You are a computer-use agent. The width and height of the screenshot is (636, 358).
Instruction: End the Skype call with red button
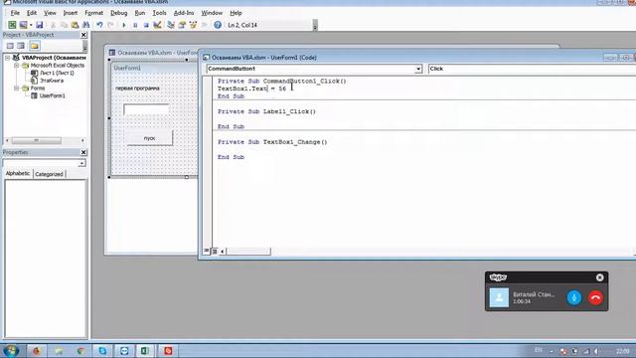click(x=595, y=297)
